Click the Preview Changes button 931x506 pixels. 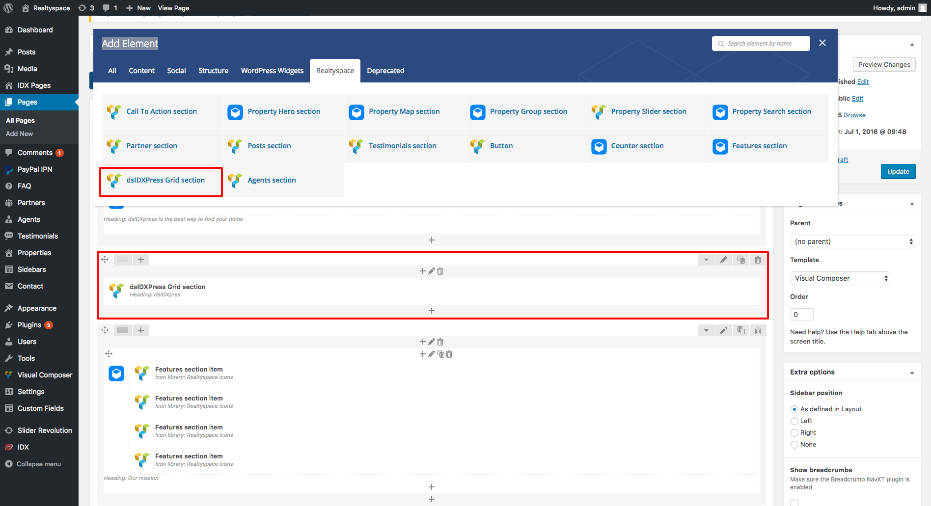(x=884, y=64)
